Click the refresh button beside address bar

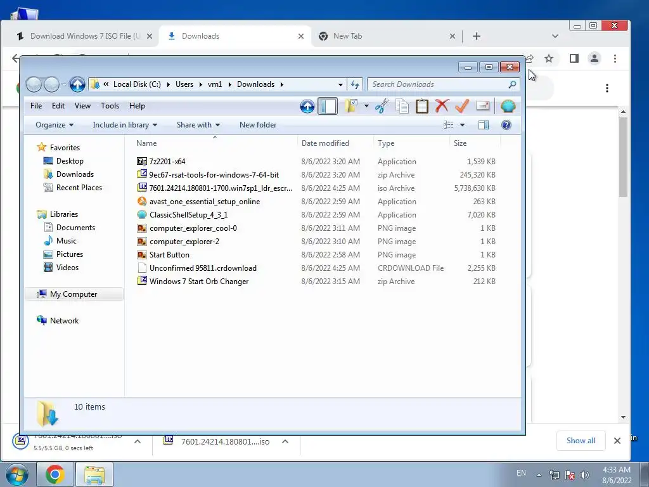[355, 84]
